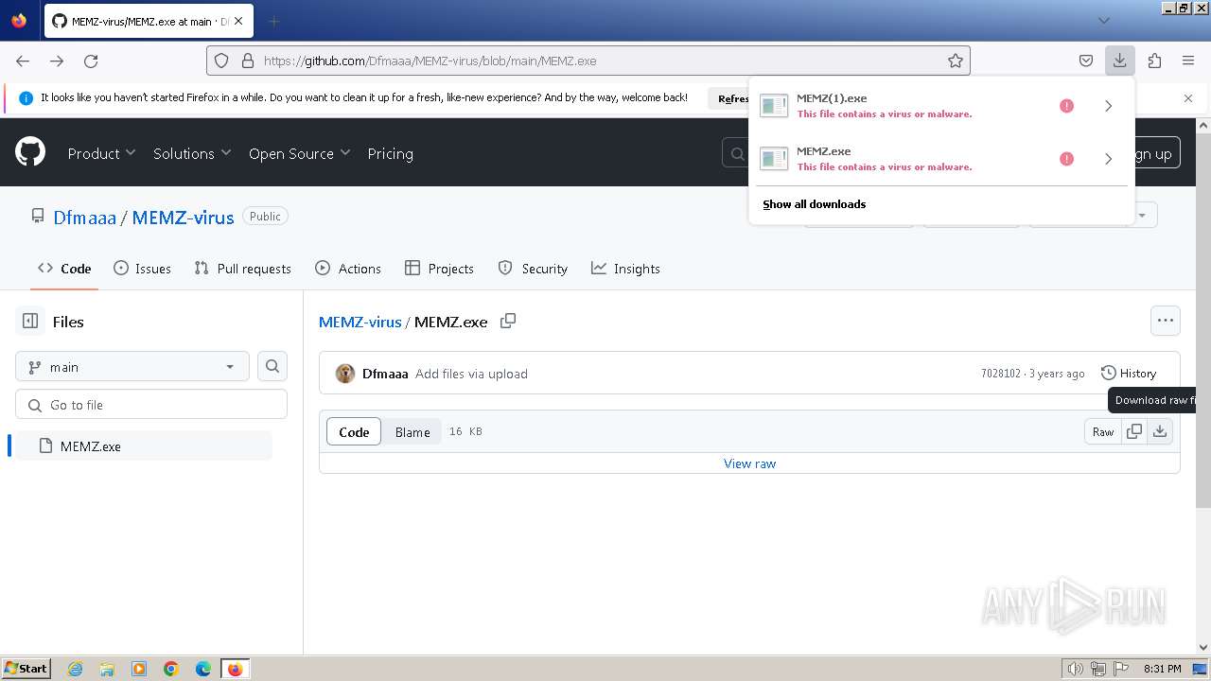Click the search files magnifier button
The width and height of the screenshot is (1211, 681).
pyautogui.click(x=272, y=366)
